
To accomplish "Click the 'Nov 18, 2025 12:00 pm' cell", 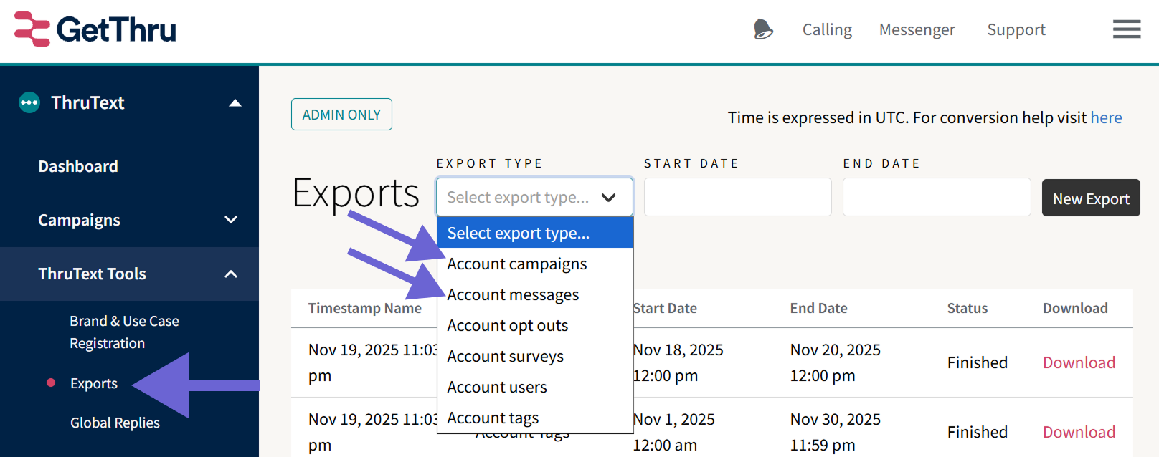I will [x=678, y=362].
